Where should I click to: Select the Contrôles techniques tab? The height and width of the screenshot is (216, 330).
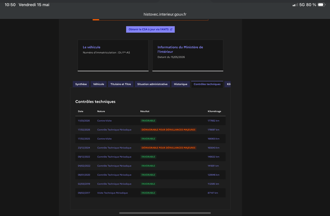(x=207, y=84)
